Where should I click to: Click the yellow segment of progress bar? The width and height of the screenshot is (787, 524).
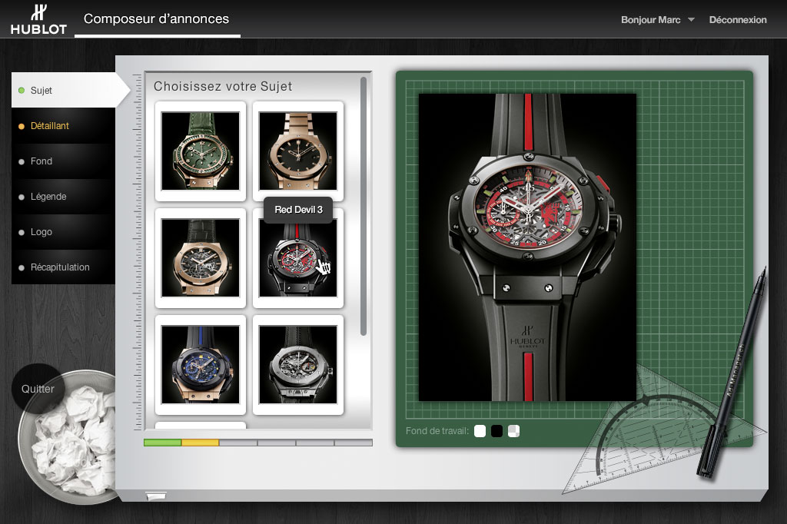(201, 443)
